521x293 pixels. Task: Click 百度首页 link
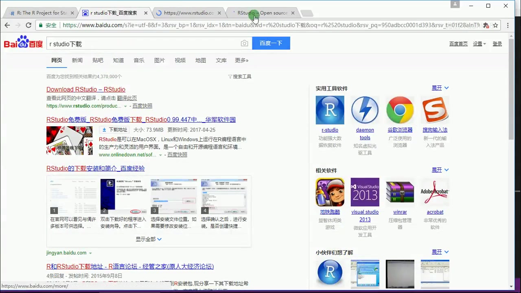pyautogui.click(x=458, y=44)
